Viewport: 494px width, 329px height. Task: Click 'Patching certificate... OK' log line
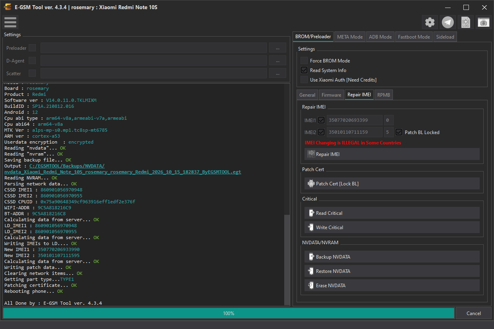pyautogui.click(x=41, y=285)
